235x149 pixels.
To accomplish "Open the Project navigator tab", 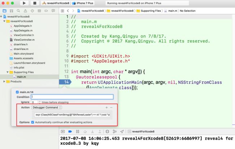I will (4, 11).
